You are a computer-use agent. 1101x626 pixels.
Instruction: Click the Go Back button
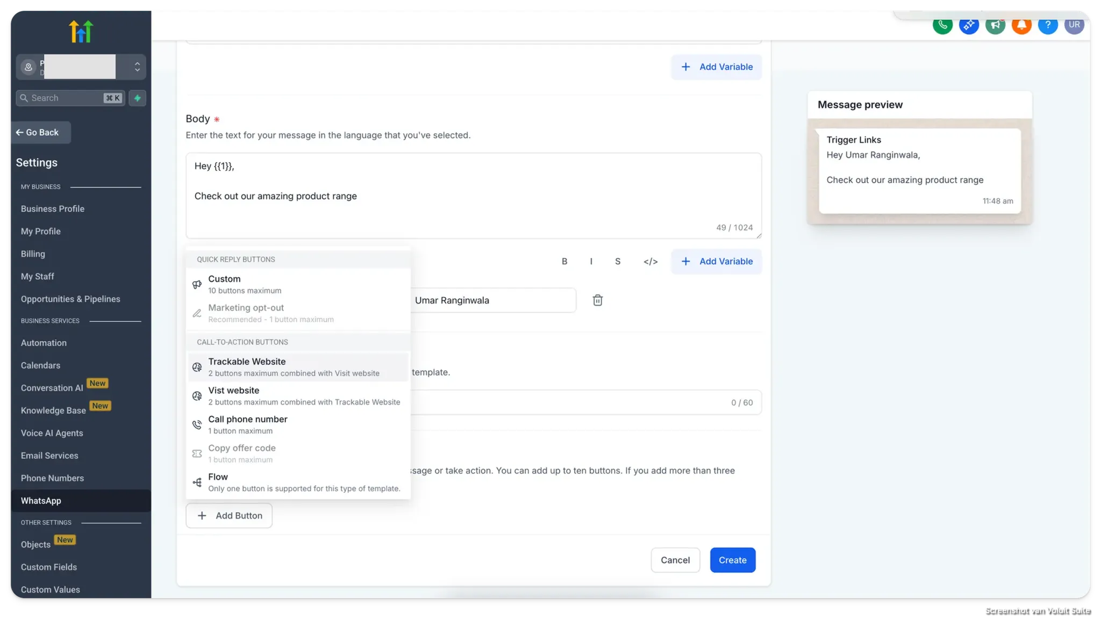click(x=38, y=133)
